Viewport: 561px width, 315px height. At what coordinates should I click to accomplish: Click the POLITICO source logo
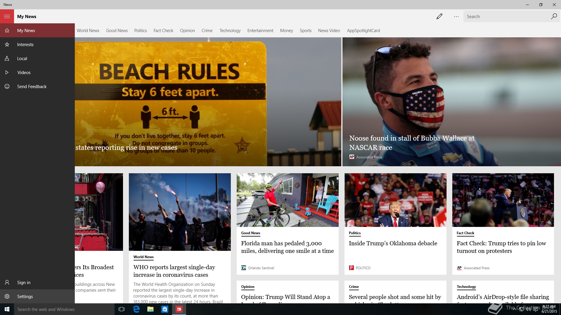[351, 268]
